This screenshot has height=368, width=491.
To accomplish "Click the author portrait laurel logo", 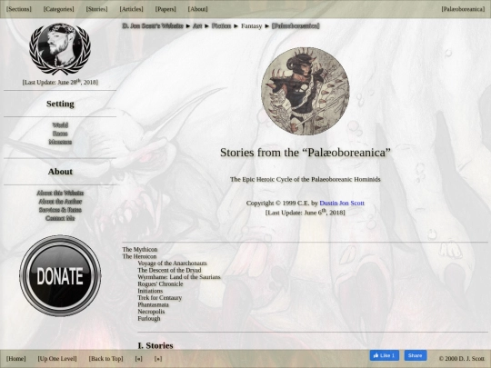I will pyautogui.click(x=60, y=48).
